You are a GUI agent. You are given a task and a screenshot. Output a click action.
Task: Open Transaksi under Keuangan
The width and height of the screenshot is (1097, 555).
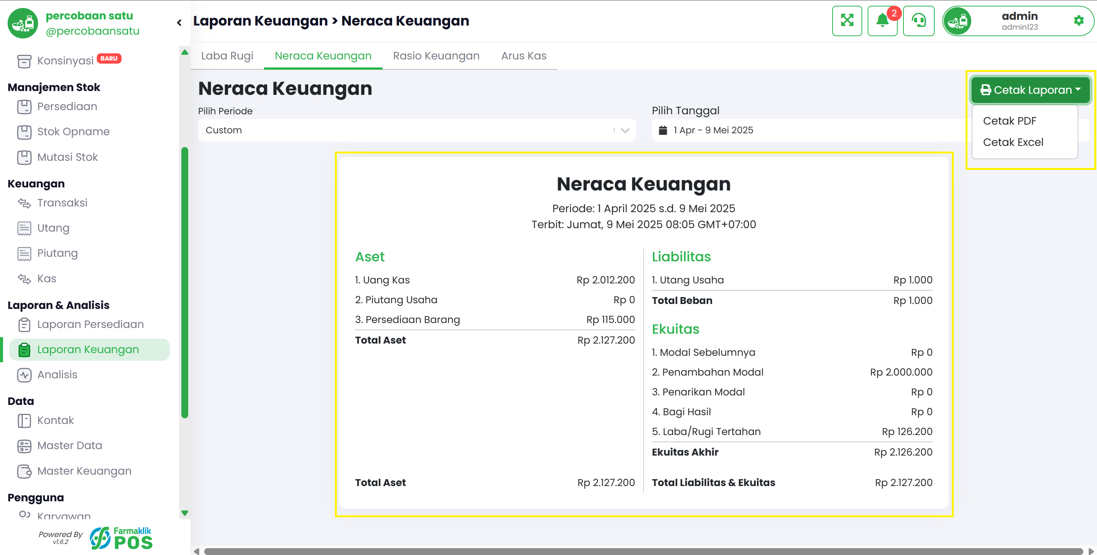click(x=62, y=203)
